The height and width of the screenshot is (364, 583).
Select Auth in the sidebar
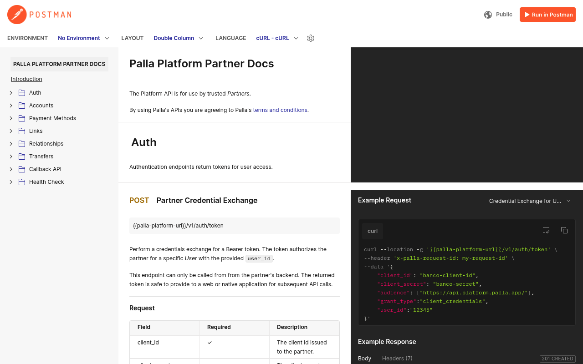(35, 93)
